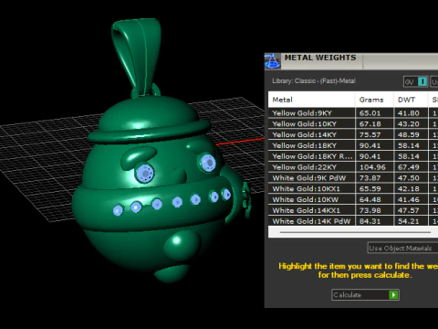
Task: Click the 43.20 DWT value
Action: pyautogui.click(x=409, y=124)
